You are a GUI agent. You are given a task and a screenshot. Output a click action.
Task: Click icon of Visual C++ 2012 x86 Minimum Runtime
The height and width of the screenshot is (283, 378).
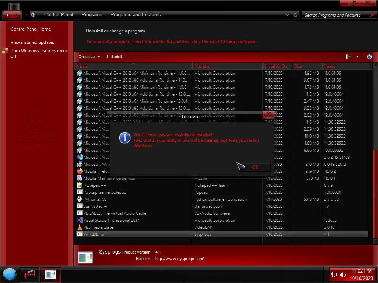(80, 87)
